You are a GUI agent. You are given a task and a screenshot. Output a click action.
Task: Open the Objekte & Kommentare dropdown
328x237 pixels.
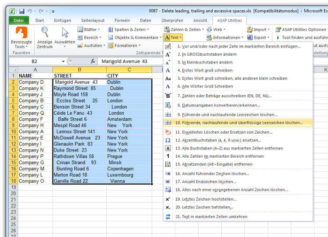click(x=135, y=38)
